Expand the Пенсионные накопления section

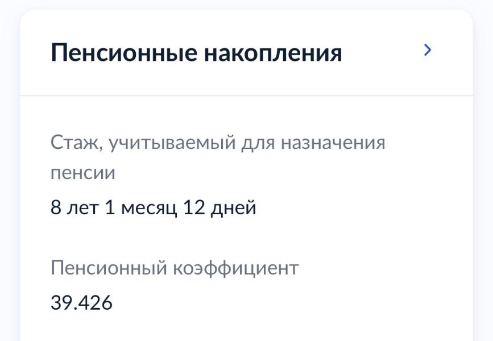click(x=428, y=51)
